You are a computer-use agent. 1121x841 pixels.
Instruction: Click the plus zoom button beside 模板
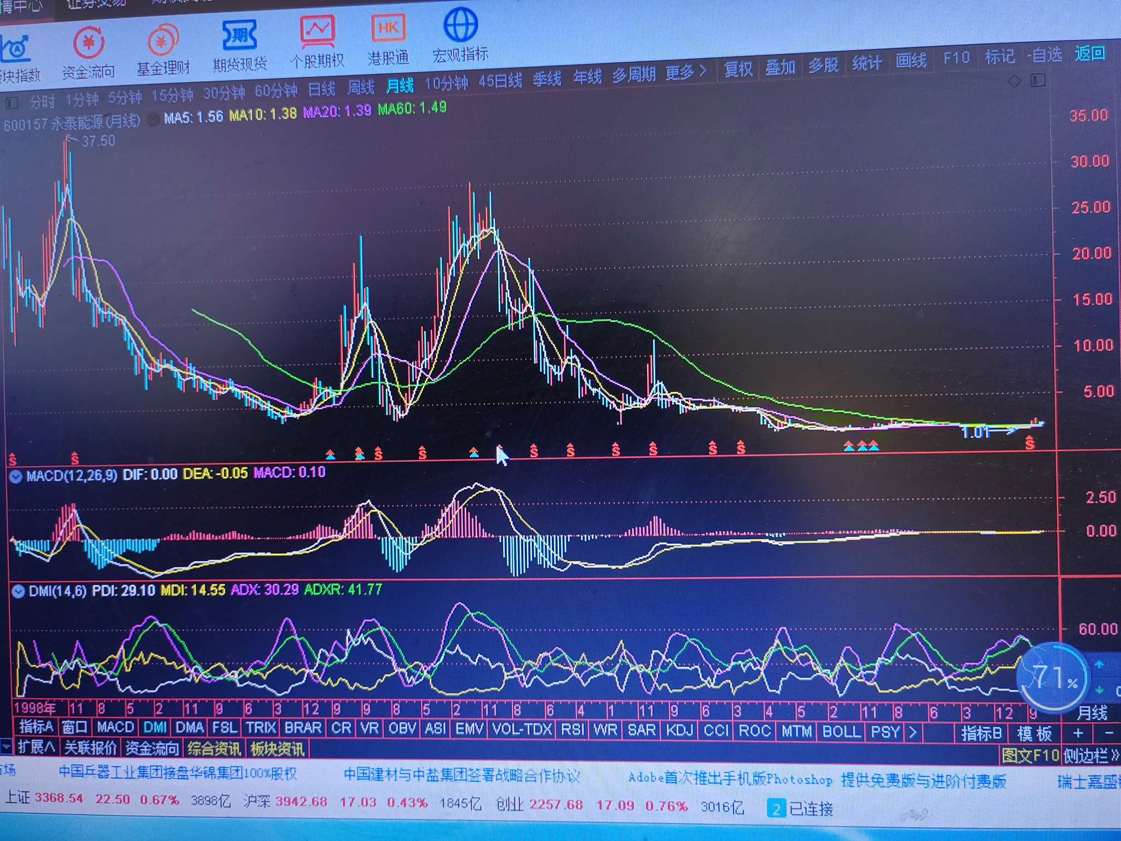pos(1078,733)
